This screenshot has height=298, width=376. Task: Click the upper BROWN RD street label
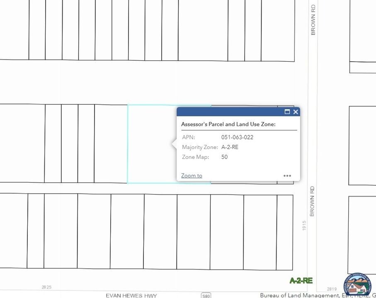click(x=313, y=20)
